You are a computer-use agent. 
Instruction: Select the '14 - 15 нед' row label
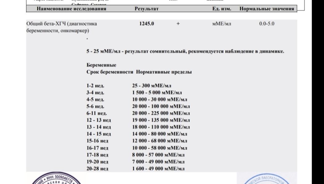[99, 134]
